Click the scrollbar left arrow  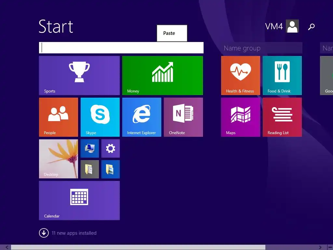pyautogui.click(x=7, y=247)
